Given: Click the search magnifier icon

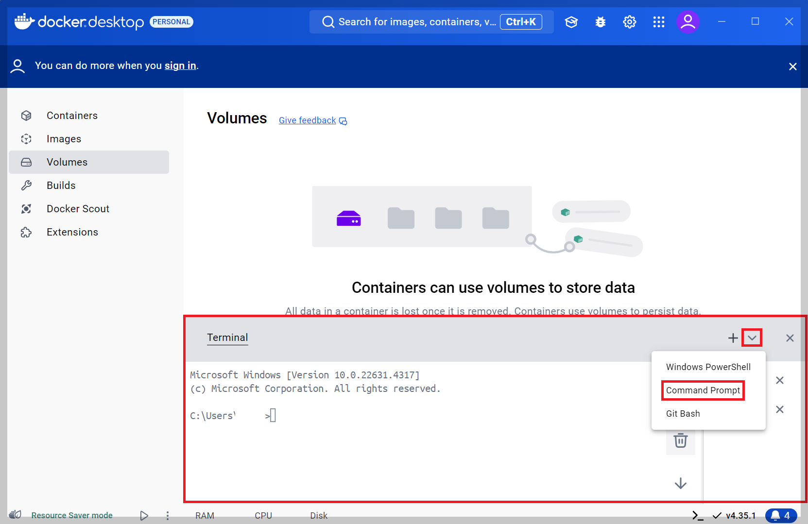Looking at the screenshot, I should pyautogui.click(x=328, y=22).
